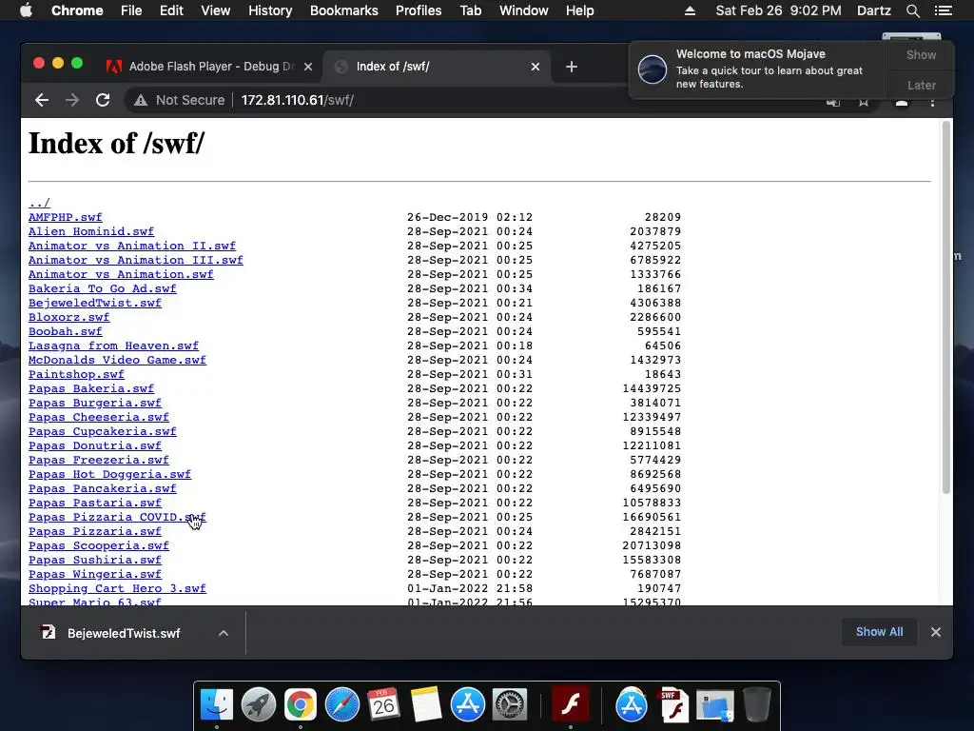The width and height of the screenshot is (974, 731).
Task: Open the App Store icon beside Notes
Action: (468, 704)
